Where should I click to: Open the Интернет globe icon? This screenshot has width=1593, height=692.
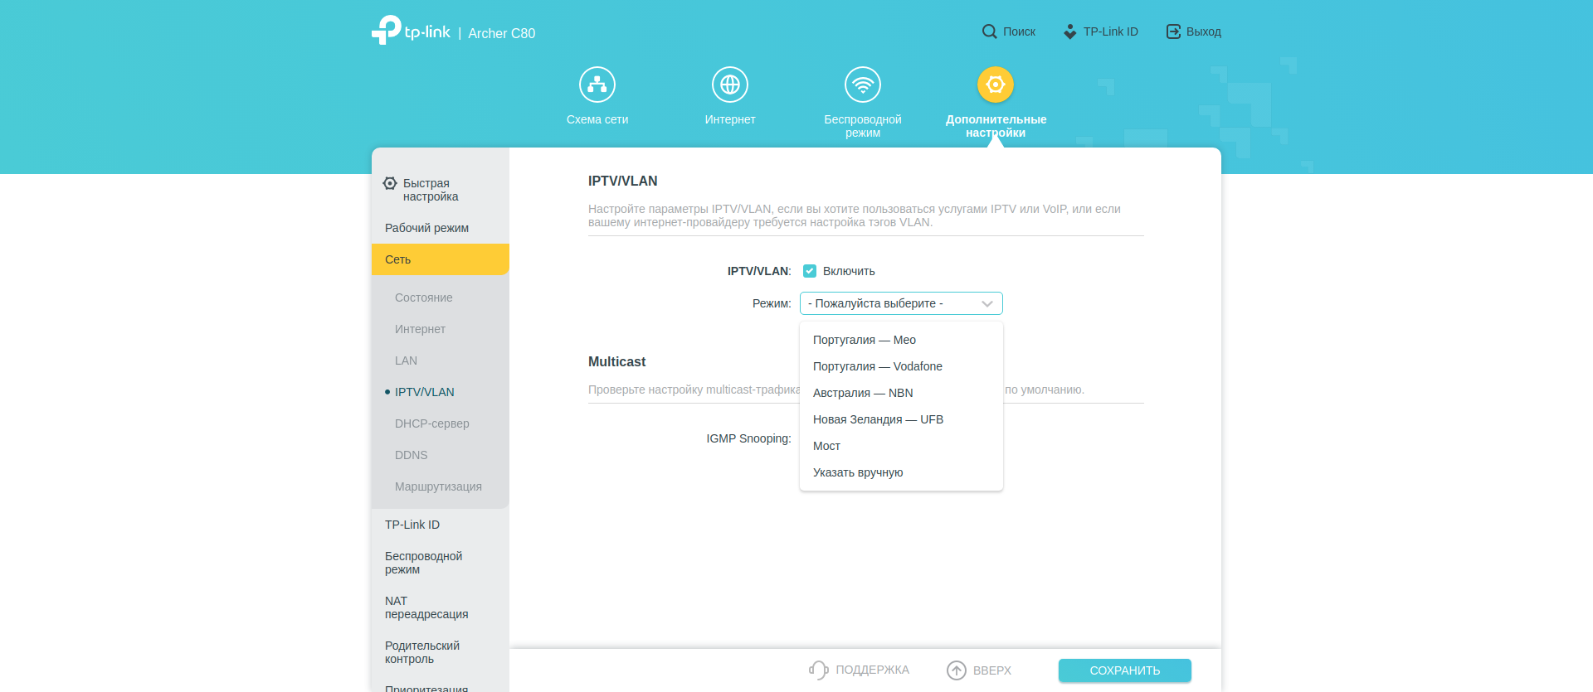pyautogui.click(x=729, y=85)
